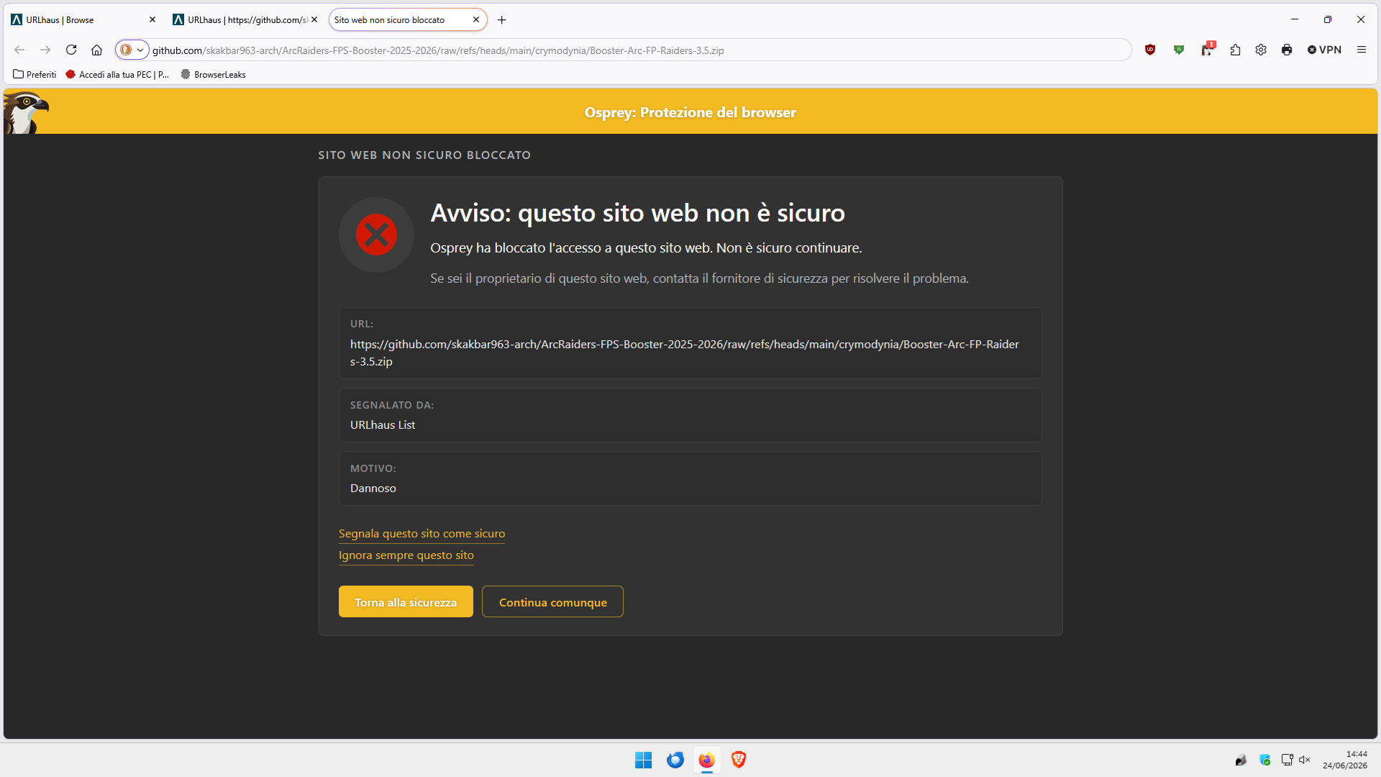This screenshot has height=777, width=1381.
Task: Open the taskbar clock showing 14:44
Action: (1345, 760)
